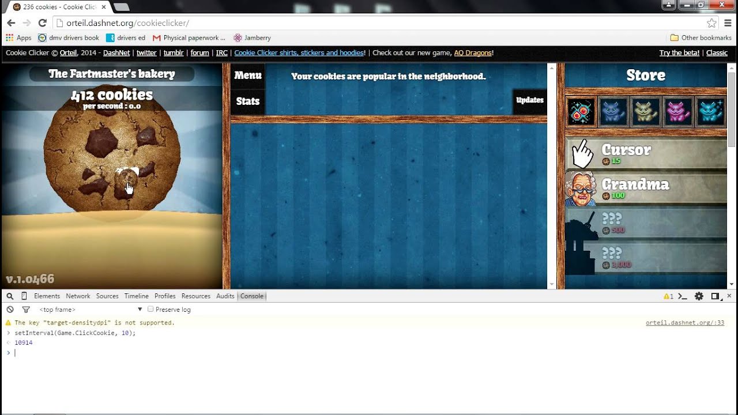Close the DevTools panel

pos(729,296)
